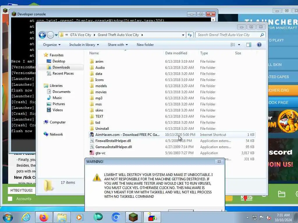Screen dimensions: 298x223
Task: Click the search magnifier icon in Explorer
Action: pos(262,35)
